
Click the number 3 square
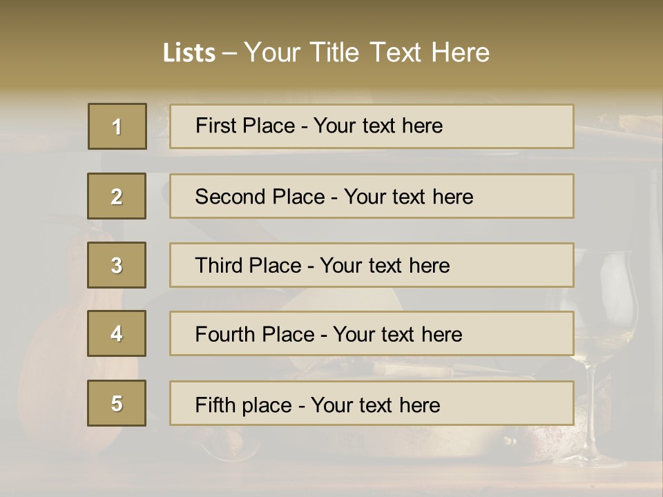(117, 265)
